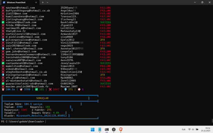Click the SONUÇLAR heading
Screen dimensions: 213x133
(x=42, y=98)
